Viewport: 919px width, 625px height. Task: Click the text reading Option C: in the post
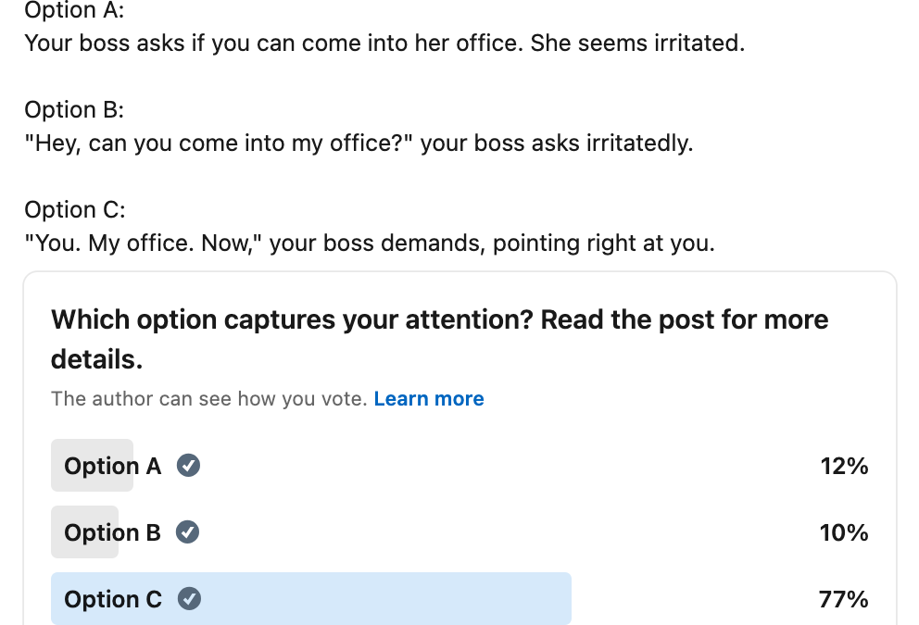pyautogui.click(x=74, y=209)
